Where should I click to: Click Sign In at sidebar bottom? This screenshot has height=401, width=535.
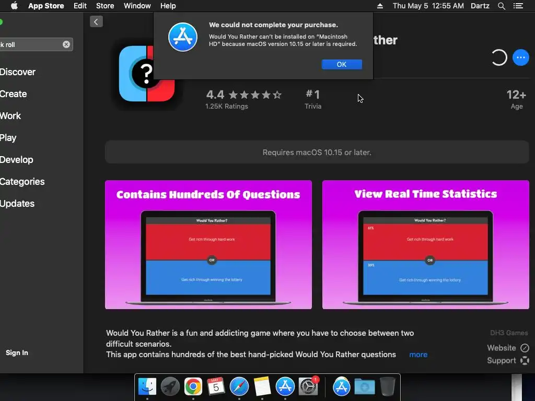tap(17, 352)
